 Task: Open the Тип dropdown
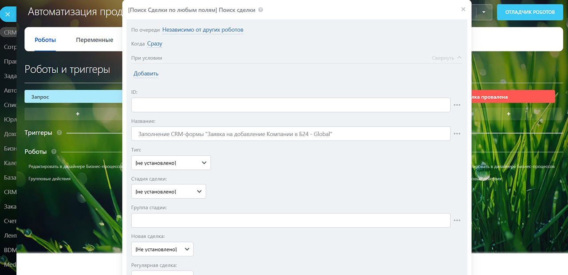point(171,163)
